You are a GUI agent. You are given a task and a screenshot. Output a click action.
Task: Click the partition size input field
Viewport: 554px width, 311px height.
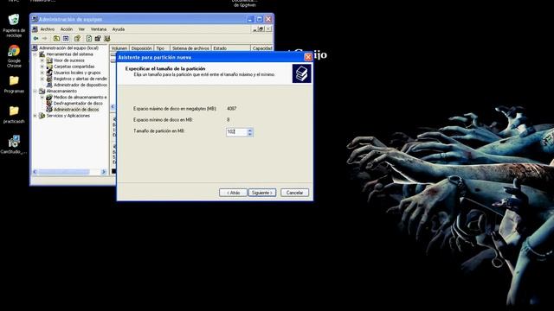[x=236, y=132]
